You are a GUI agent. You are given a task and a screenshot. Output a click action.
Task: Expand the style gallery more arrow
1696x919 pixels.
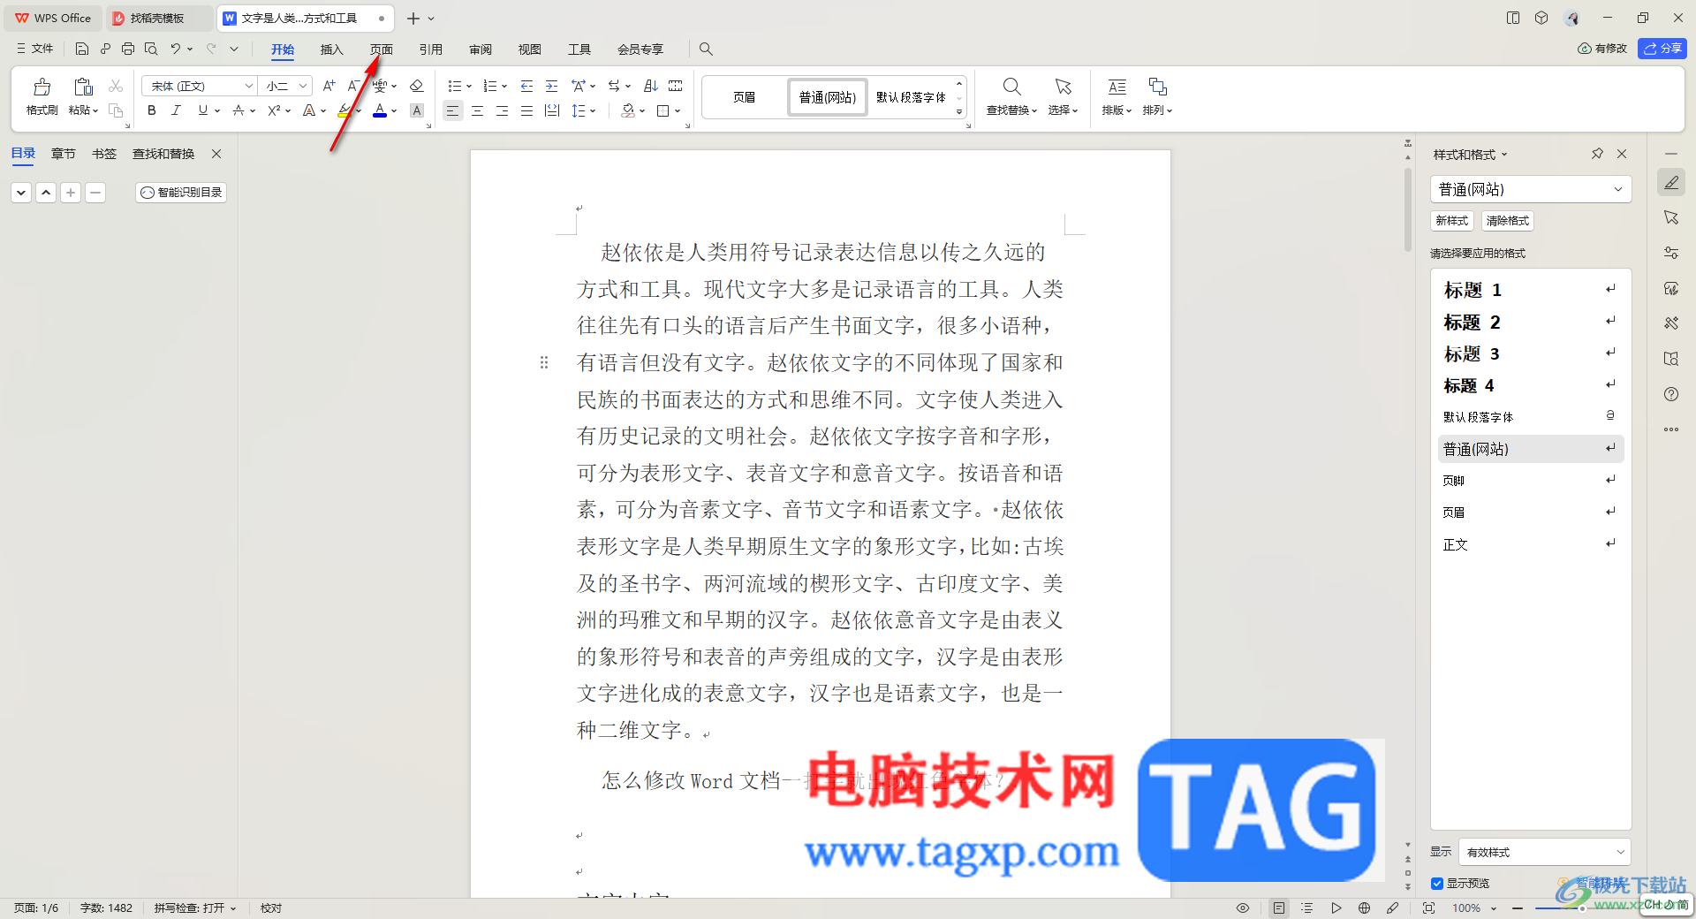click(x=959, y=112)
